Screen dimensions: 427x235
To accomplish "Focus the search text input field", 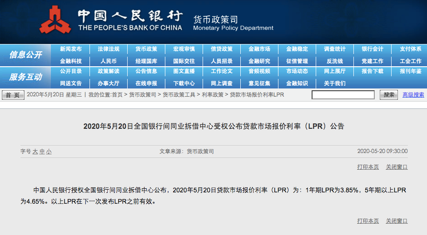I will pos(343,95).
